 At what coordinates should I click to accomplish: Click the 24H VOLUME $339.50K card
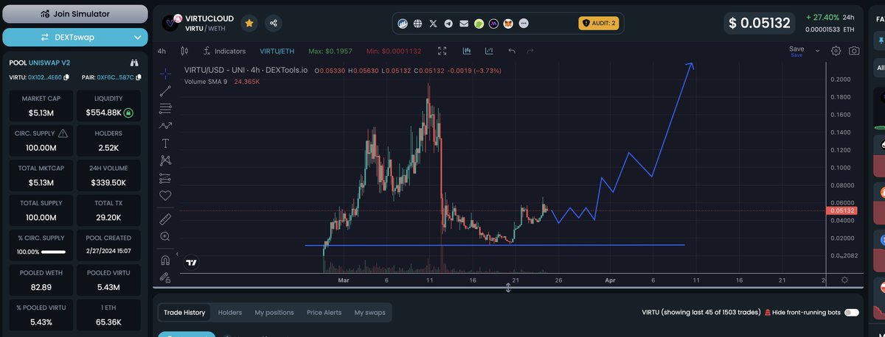click(x=108, y=176)
